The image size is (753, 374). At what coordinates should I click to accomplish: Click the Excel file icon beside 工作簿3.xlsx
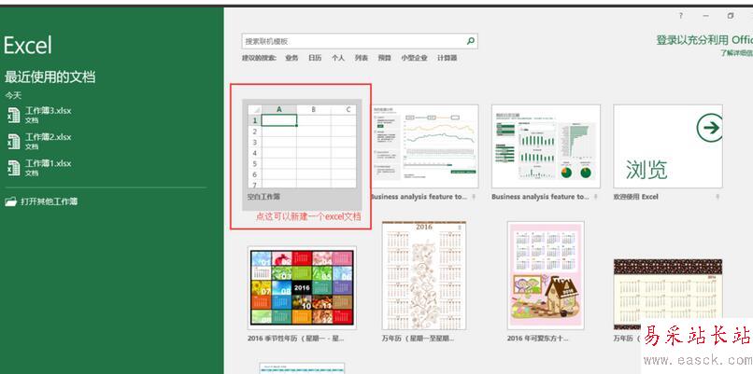(x=13, y=115)
